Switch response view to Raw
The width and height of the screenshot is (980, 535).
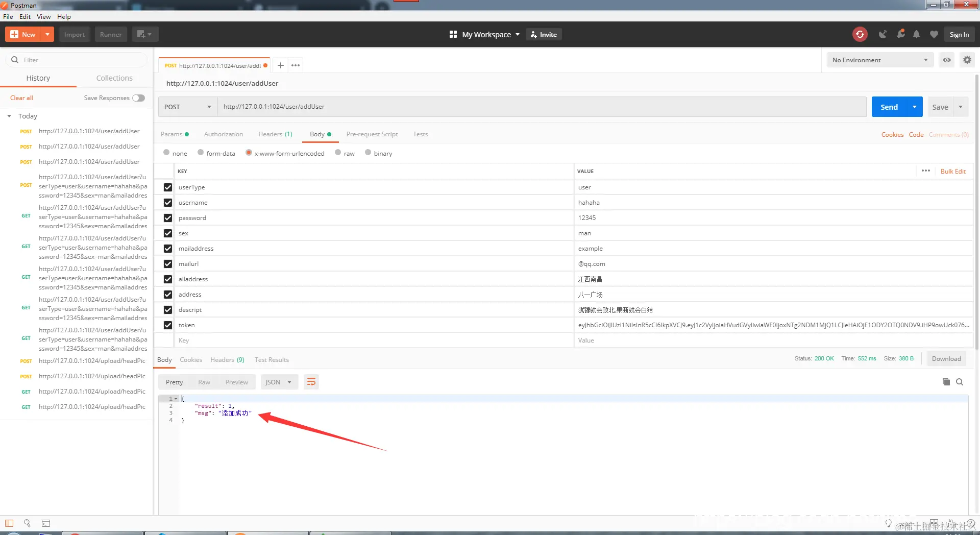(204, 382)
